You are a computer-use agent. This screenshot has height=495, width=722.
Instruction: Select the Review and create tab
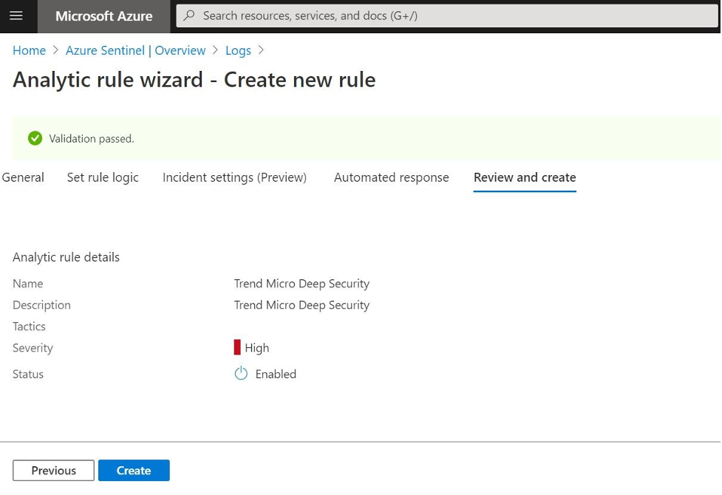point(525,178)
